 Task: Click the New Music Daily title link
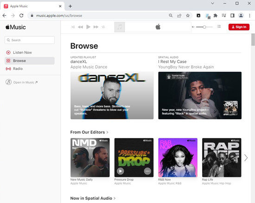(82, 180)
